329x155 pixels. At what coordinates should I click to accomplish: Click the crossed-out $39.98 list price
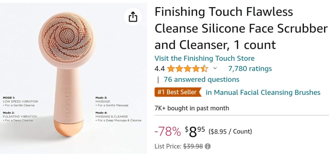coord(193,146)
